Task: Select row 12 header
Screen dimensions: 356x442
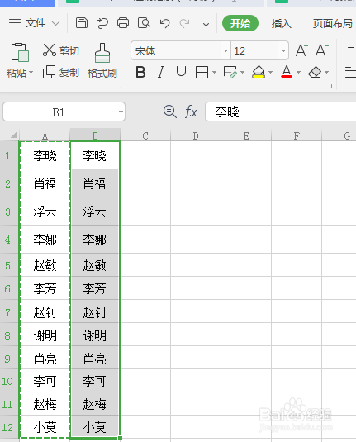Action: [x=9, y=427]
